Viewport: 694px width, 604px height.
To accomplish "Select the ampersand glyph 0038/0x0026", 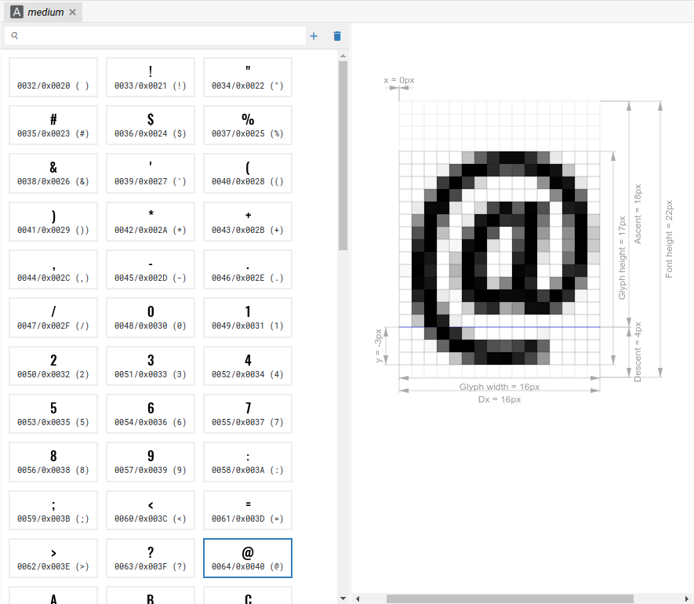I will [53, 173].
